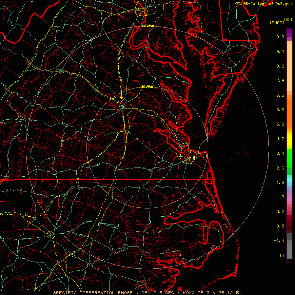Click the 5.0 color scale value

(280, 124)
